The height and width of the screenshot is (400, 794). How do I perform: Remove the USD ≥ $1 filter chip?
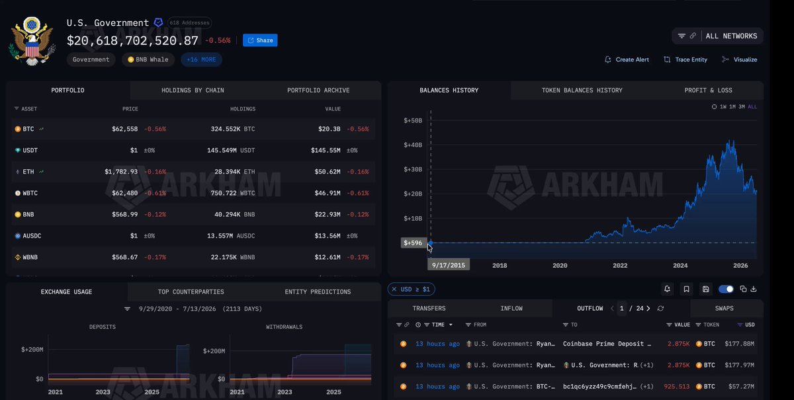click(394, 289)
